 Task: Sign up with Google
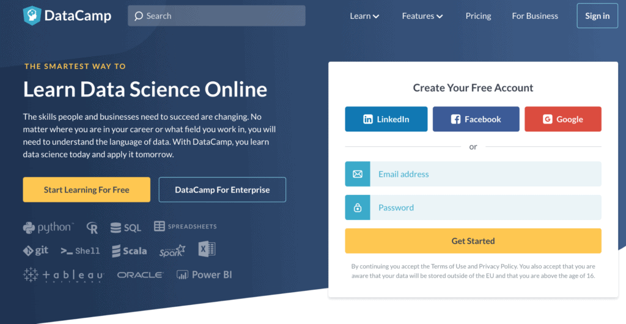(x=563, y=119)
